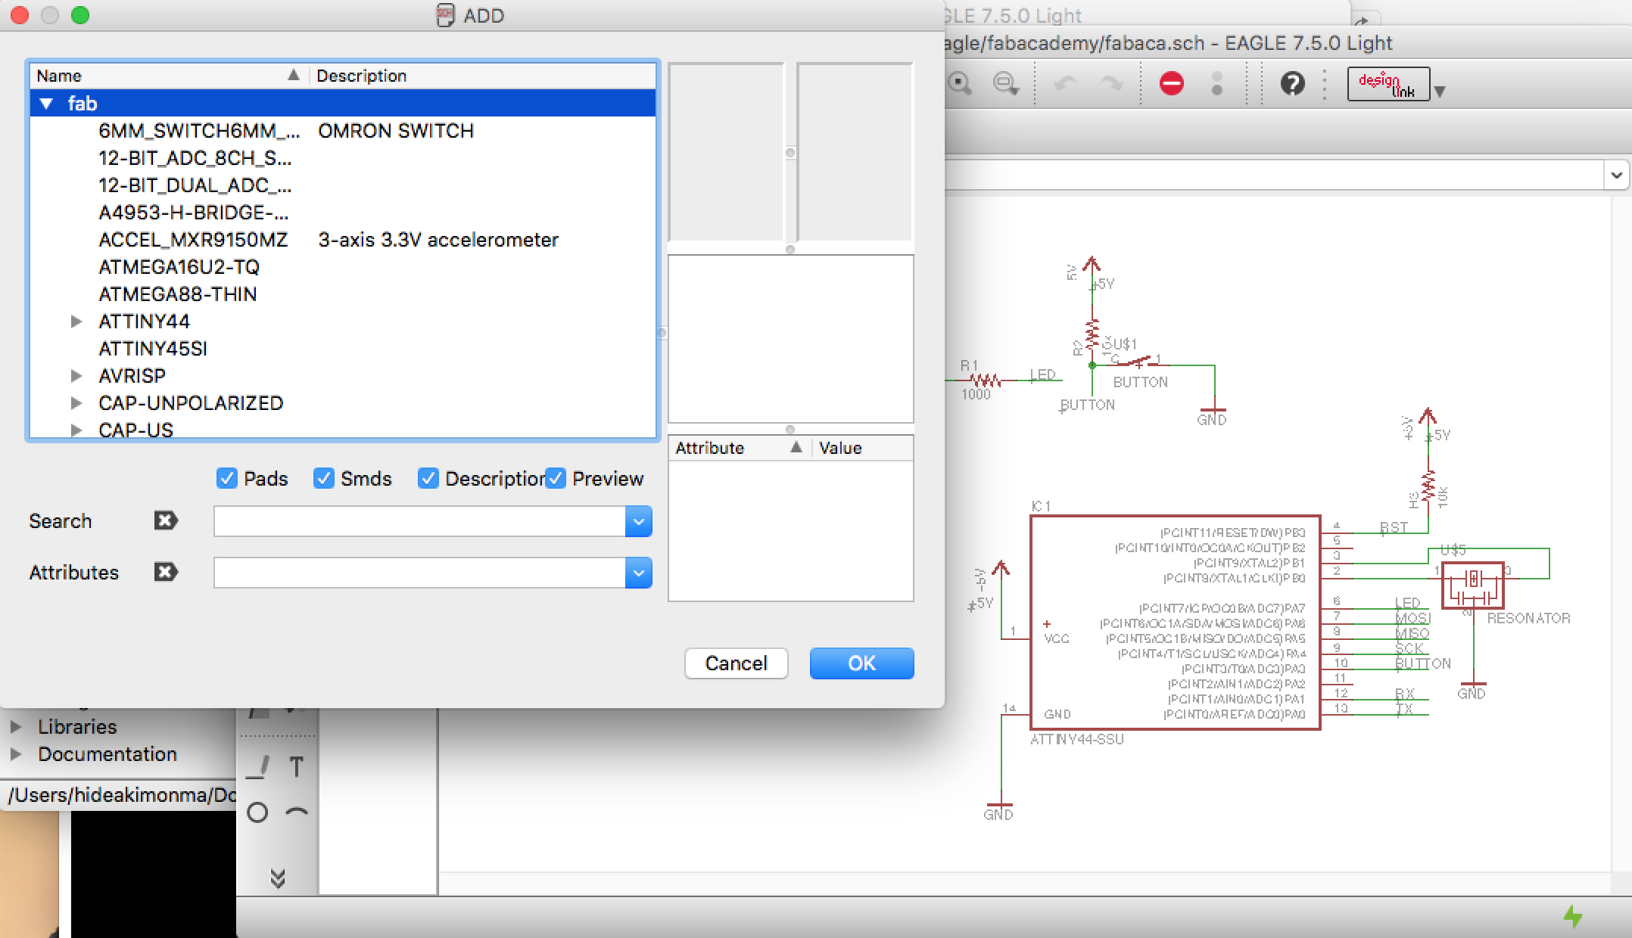Expand the CAP-US device entry
1632x938 pixels.
76,430
